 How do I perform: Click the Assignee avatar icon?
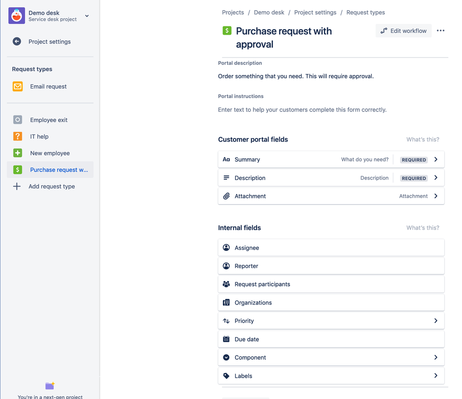(226, 247)
